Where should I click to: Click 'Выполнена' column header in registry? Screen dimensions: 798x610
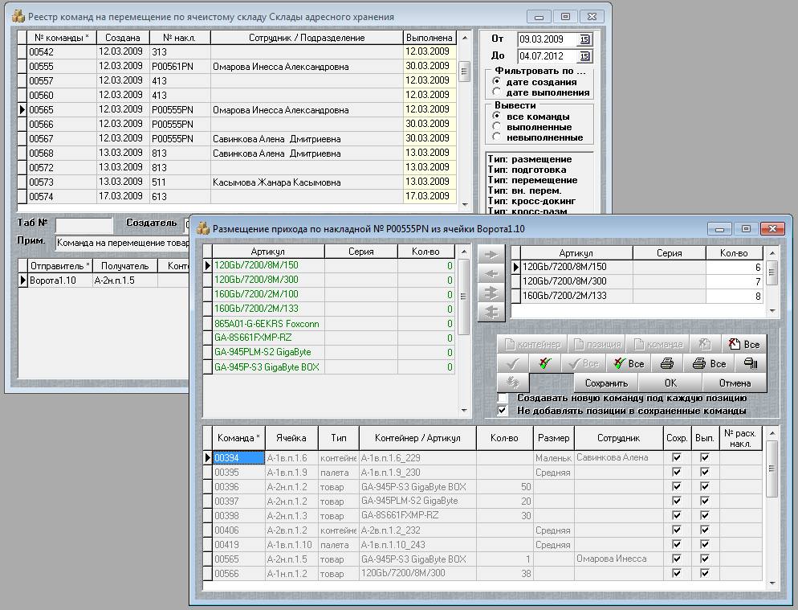[429, 38]
